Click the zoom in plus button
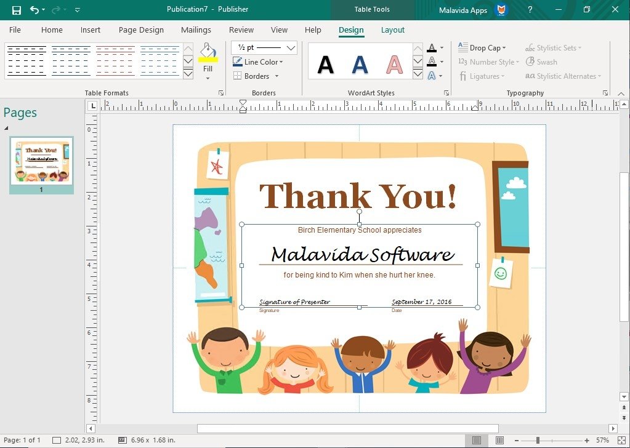630x448 pixels. (587, 441)
